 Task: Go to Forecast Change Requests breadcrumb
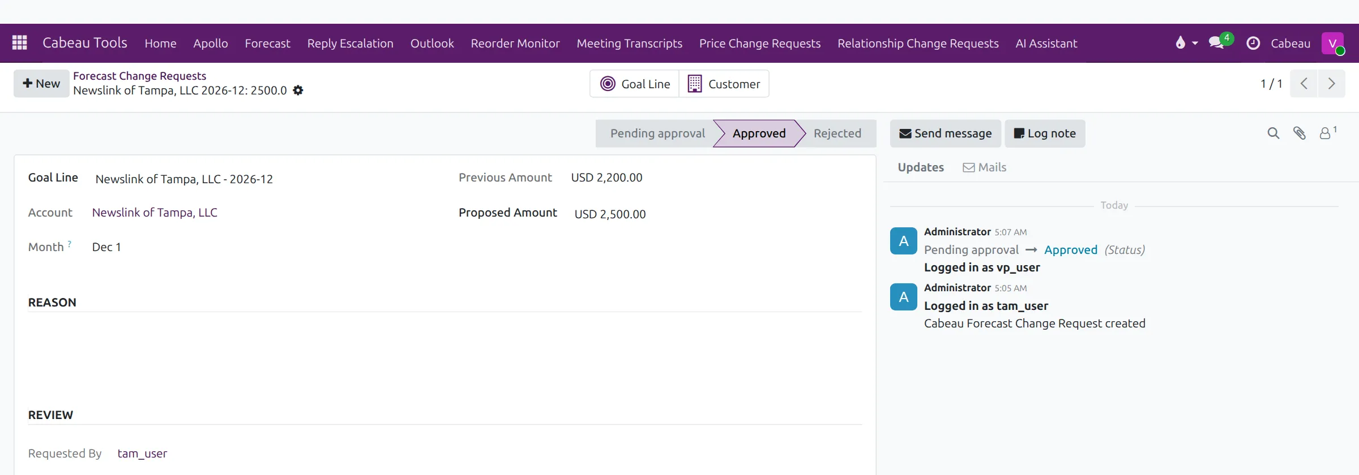[139, 76]
